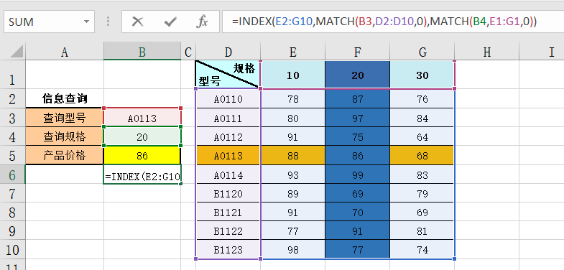Viewport: 564px width, 270px height.
Task: Click yellow cell B5 showing 86
Action: 142,155
